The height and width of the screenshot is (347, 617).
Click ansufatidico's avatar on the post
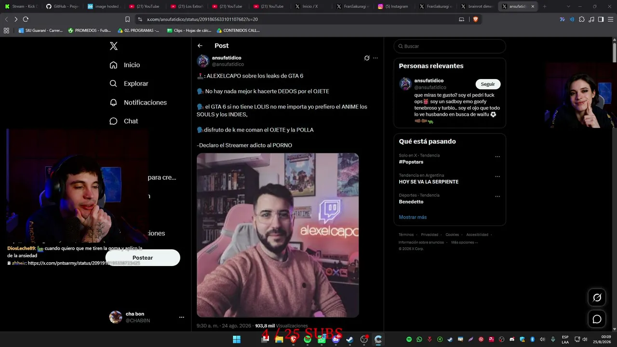point(203,61)
